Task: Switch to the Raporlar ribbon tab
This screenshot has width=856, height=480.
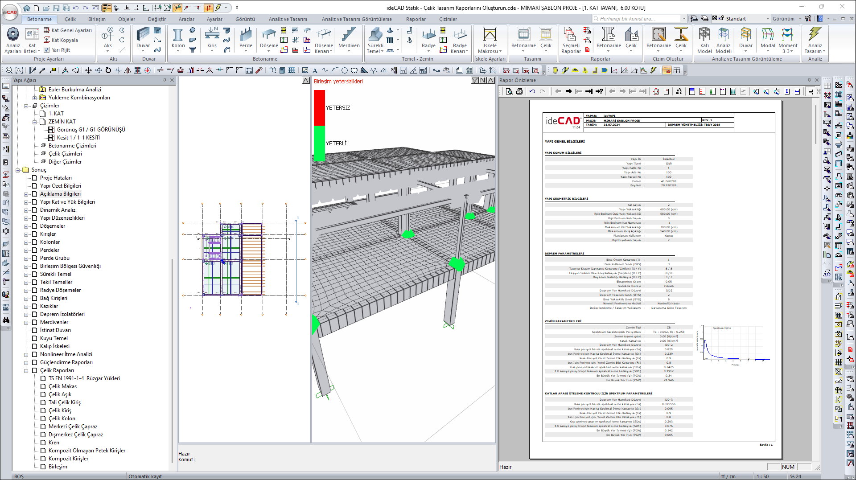Action: coord(416,19)
